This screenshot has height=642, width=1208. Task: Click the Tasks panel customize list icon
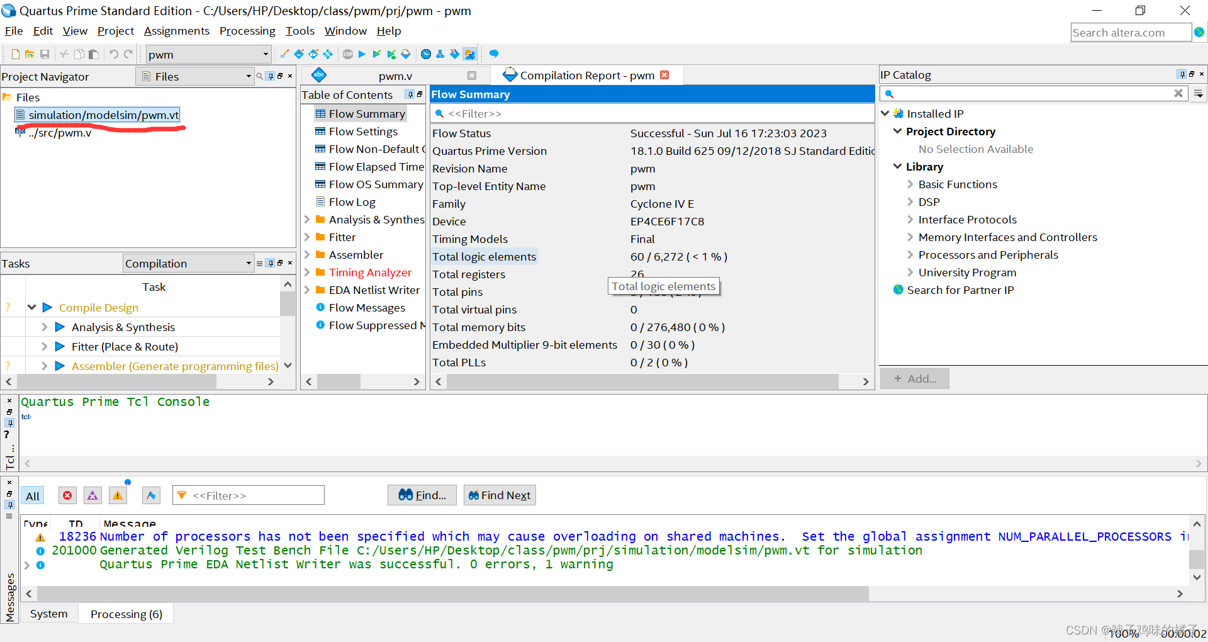click(x=259, y=263)
